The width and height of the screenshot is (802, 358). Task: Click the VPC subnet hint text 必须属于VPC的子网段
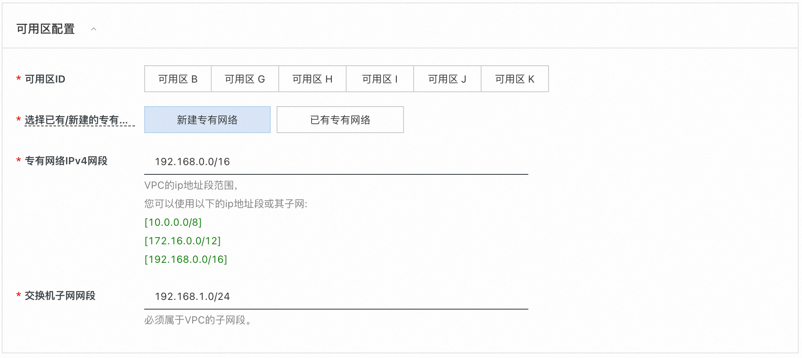(x=198, y=320)
